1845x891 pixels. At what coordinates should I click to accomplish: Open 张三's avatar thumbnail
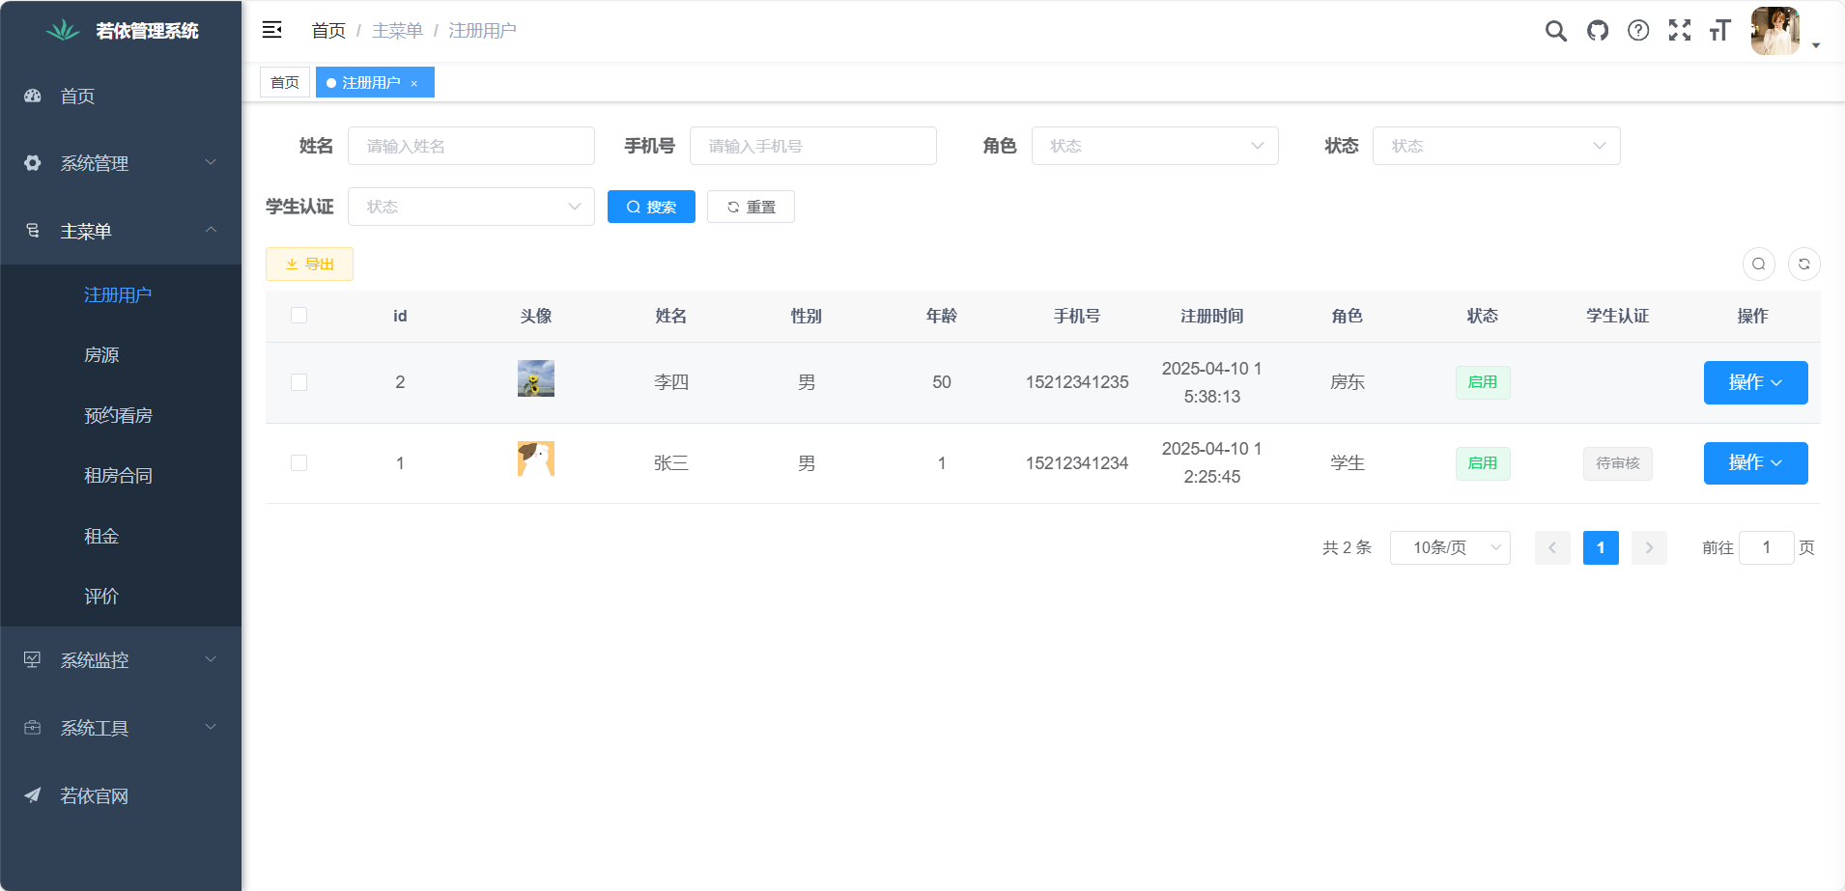(536, 459)
